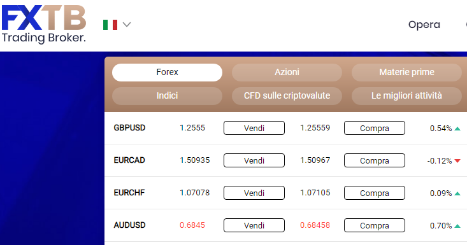The width and height of the screenshot is (467, 245).
Task: Click the green up arrow for GBPUSD
Action: coord(457,129)
